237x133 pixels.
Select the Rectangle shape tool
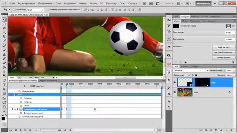[4, 93]
